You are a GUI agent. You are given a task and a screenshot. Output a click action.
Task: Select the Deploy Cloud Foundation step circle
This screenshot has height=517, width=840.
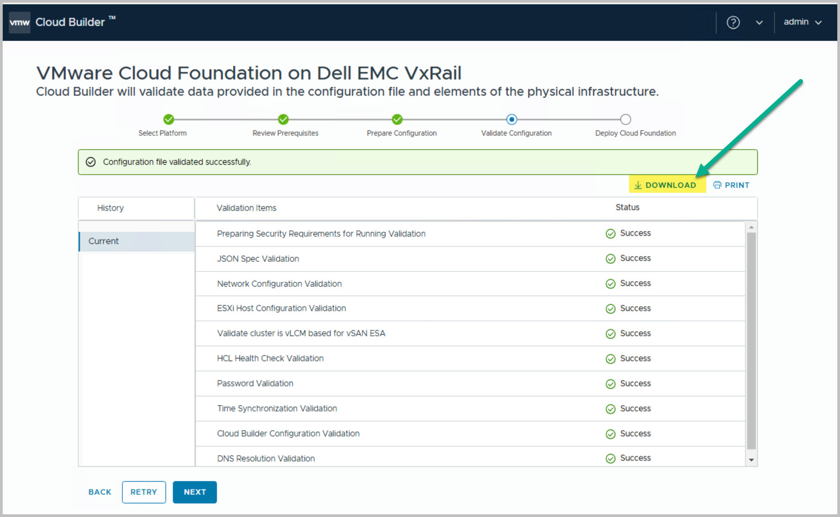pos(625,120)
